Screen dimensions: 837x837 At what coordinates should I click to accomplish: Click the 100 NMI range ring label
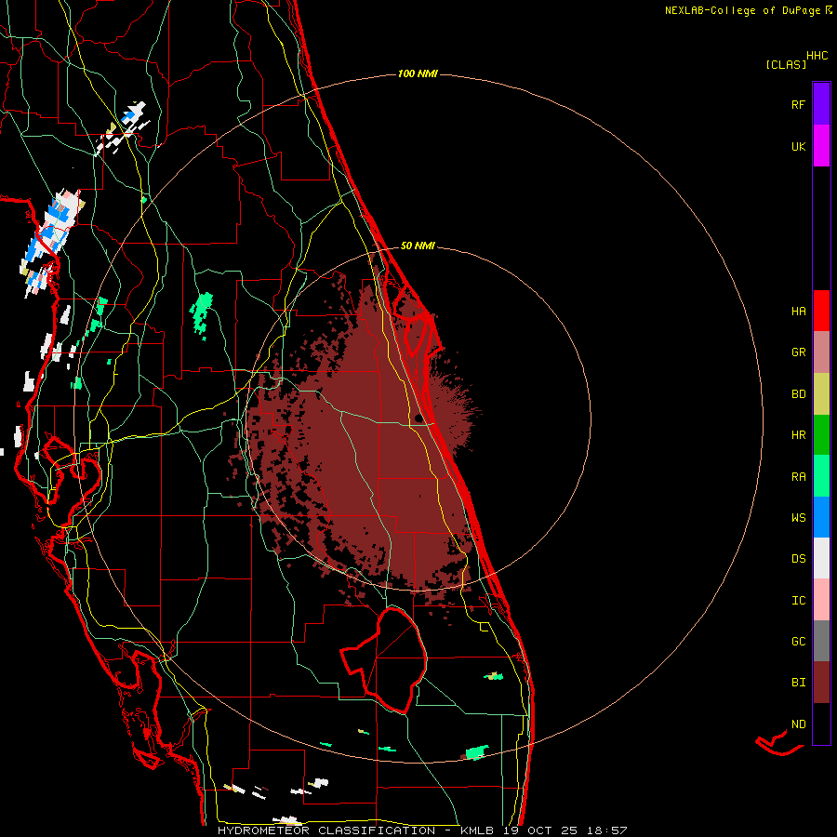[x=418, y=73]
